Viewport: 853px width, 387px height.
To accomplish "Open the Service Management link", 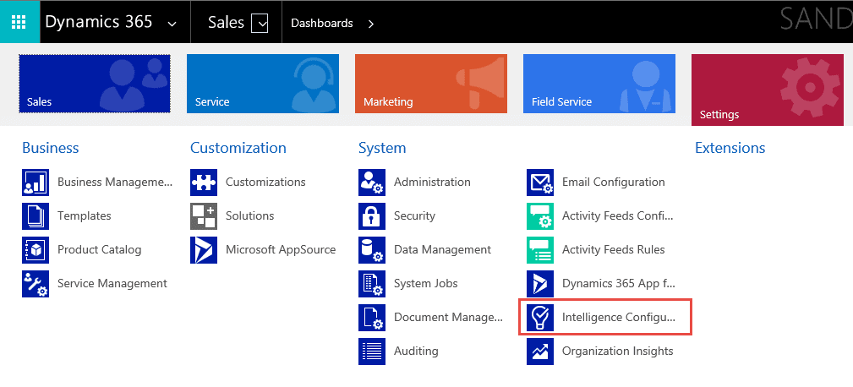I will [x=112, y=283].
